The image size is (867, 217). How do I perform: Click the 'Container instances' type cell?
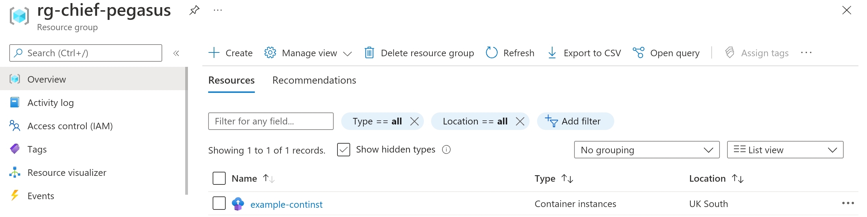pyautogui.click(x=575, y=204)
